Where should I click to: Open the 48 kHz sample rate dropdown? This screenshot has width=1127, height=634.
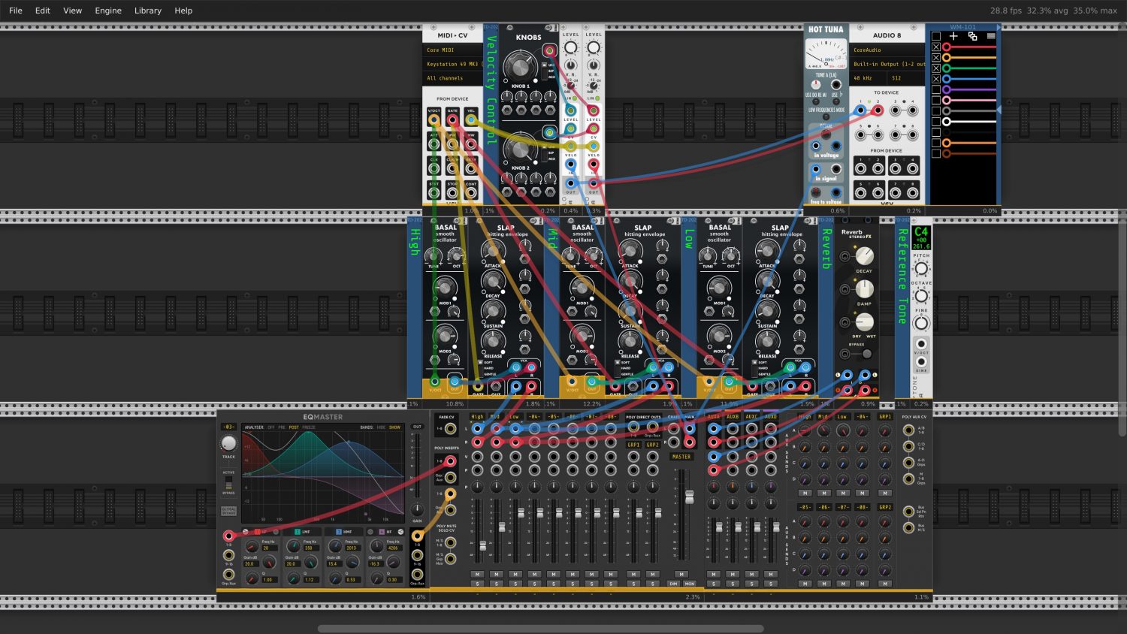click(x=868, y=78)
